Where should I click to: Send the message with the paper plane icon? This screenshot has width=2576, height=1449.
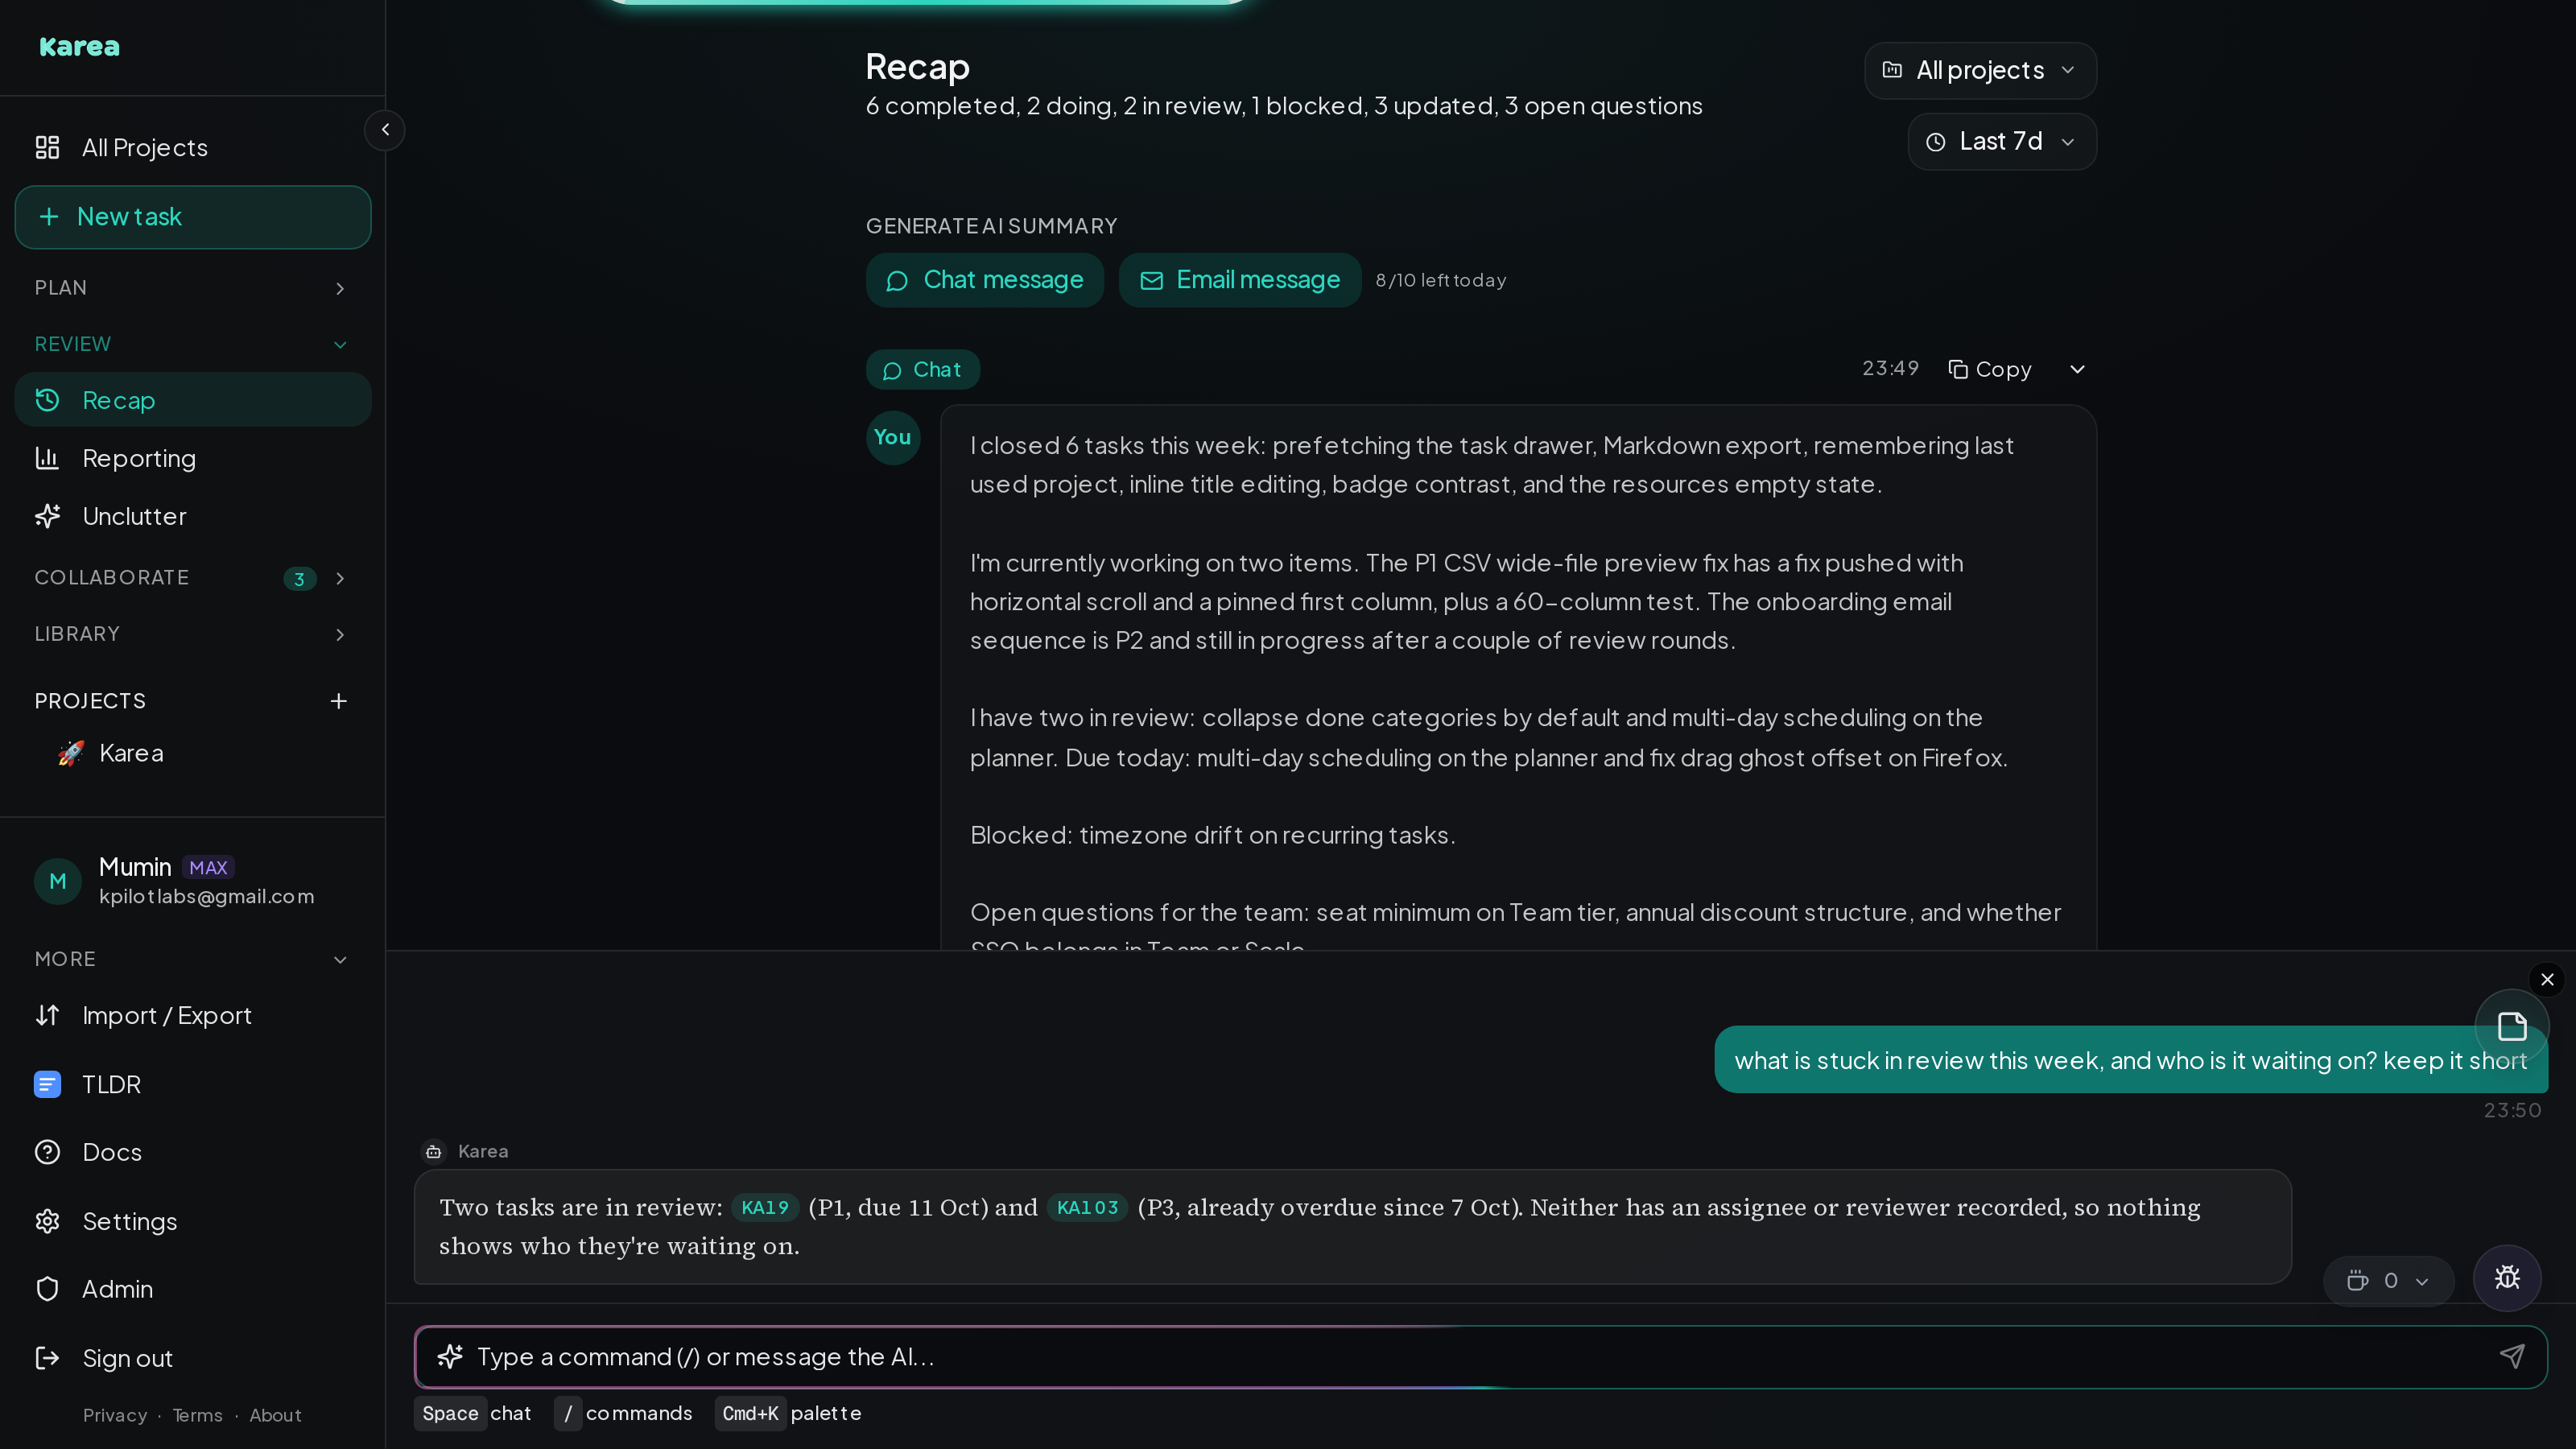[2512, 1356]
